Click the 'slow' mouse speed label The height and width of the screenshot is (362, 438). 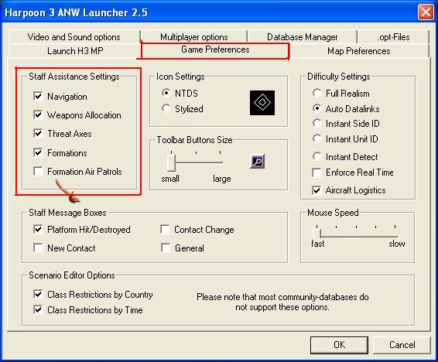pyautogui.click(x=397, y=244)
